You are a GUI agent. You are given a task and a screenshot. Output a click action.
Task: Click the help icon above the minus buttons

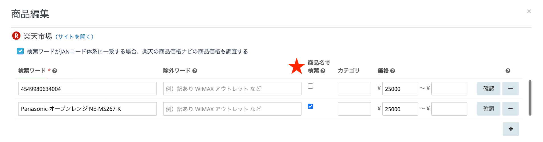508,71
